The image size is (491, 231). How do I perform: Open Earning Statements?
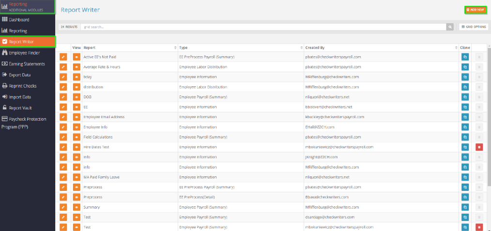pyautogui.click(x=23, y=64)
